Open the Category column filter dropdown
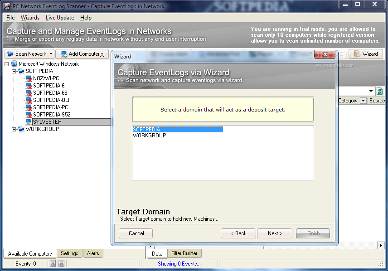 363,101
